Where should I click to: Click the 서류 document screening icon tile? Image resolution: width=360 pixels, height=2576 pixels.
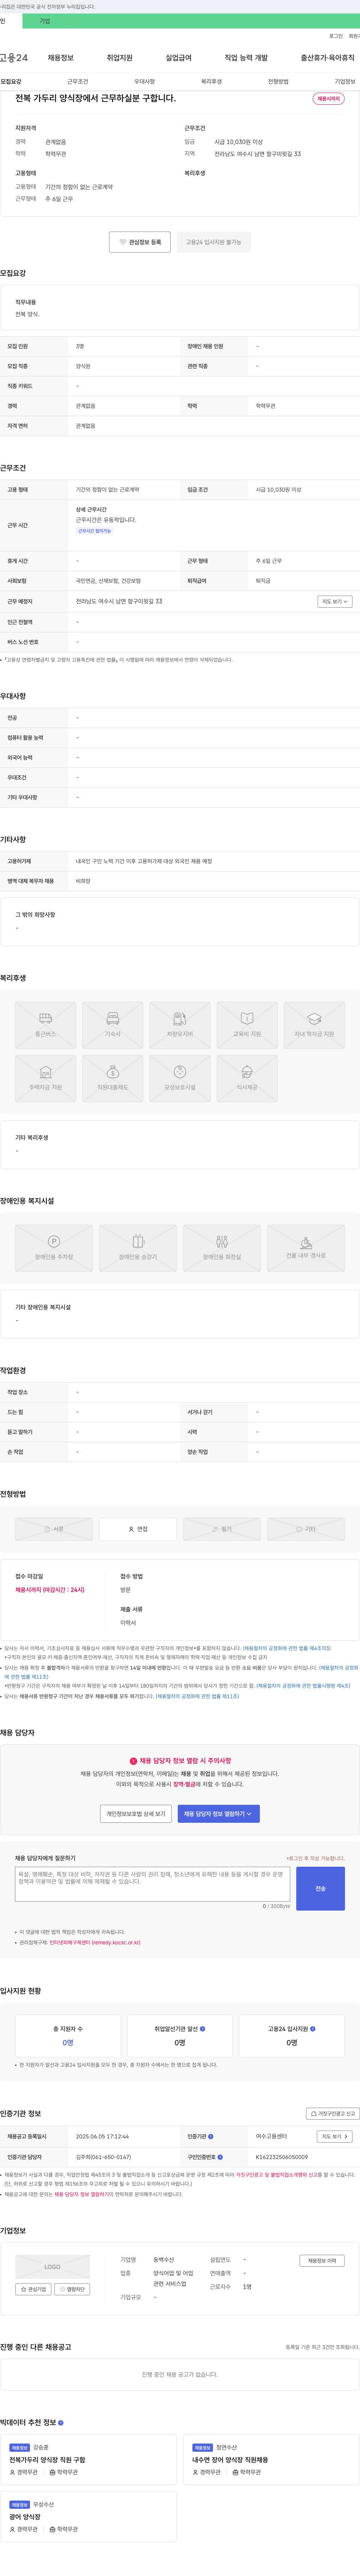54,1528
